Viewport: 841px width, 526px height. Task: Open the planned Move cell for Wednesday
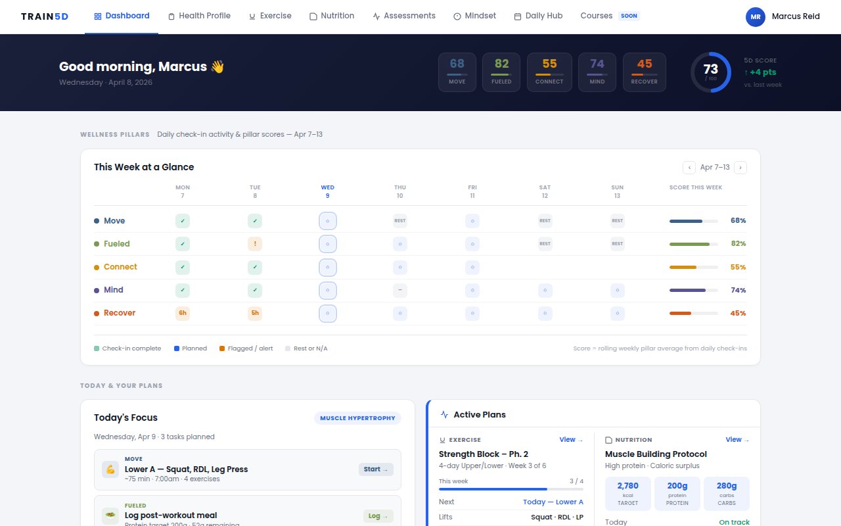pyautogui.click(x=328, y=221)
